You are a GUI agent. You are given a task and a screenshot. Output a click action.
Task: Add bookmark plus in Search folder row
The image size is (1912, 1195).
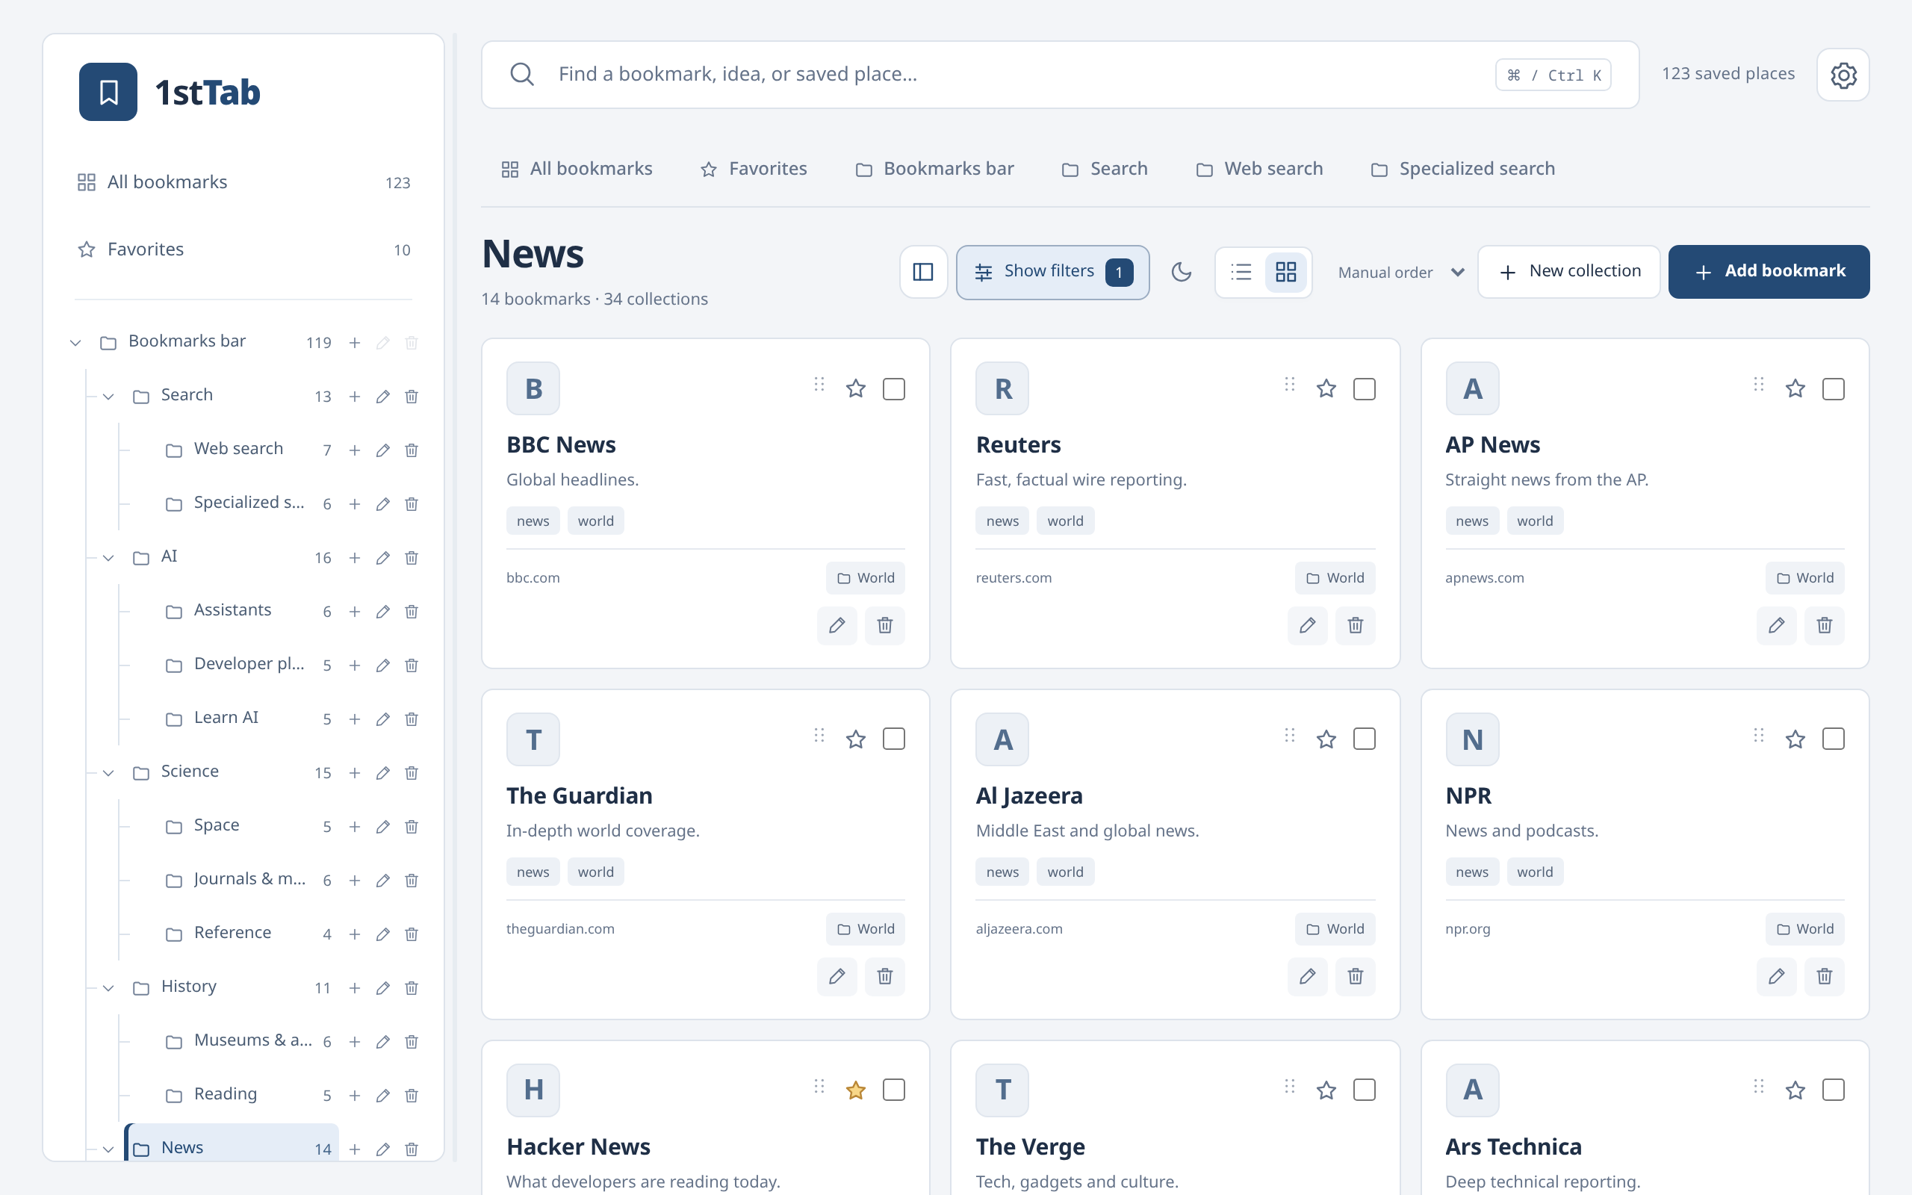355,396
